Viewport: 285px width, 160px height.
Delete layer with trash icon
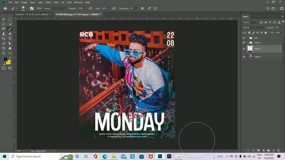pyautogui.click(x=278, y=150)
